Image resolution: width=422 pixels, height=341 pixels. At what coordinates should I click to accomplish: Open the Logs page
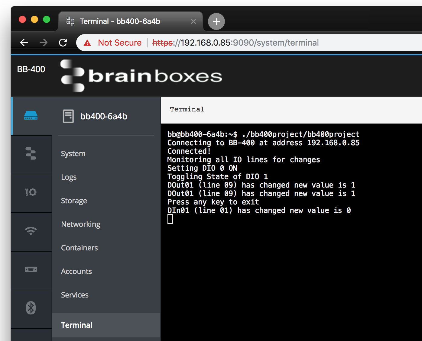(x=69, y=177)
